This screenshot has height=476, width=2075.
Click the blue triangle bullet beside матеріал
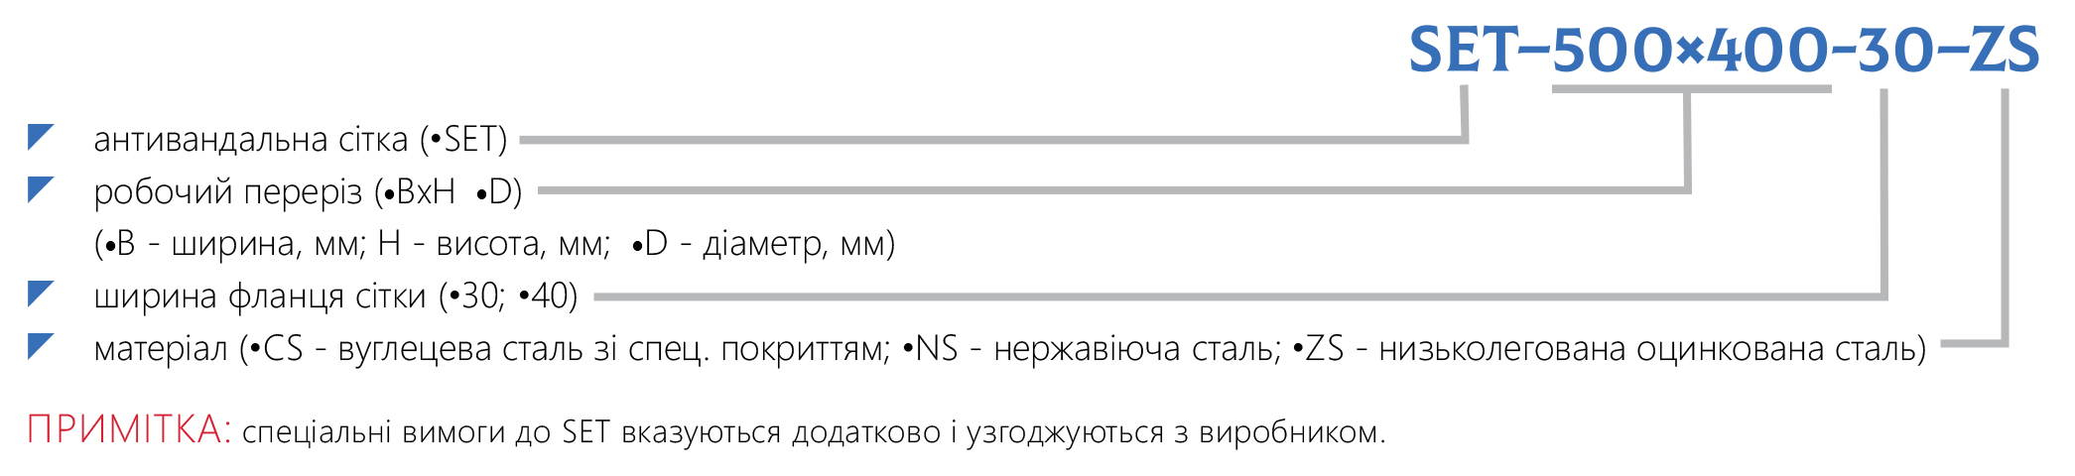point(40,345)
